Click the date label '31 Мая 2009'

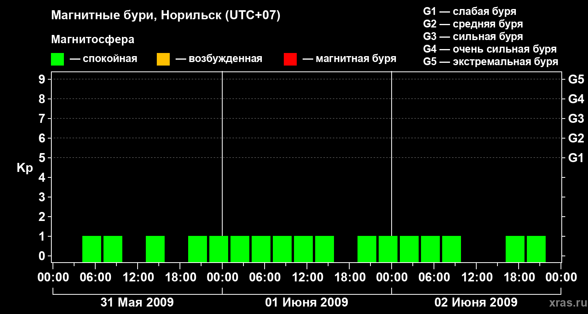click(137, 303)
